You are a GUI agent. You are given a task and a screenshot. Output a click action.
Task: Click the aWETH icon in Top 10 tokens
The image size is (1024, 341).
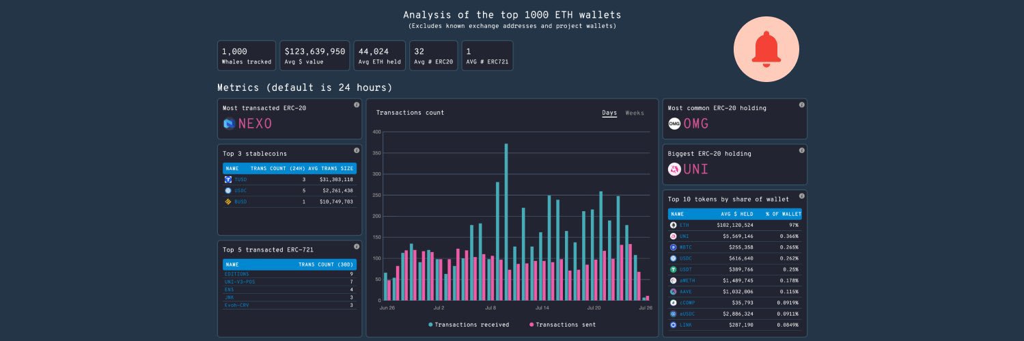tap(673, 280)
